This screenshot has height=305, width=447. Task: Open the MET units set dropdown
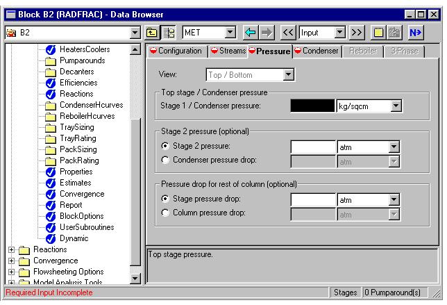pyautogui.click(x=230, y=32)
